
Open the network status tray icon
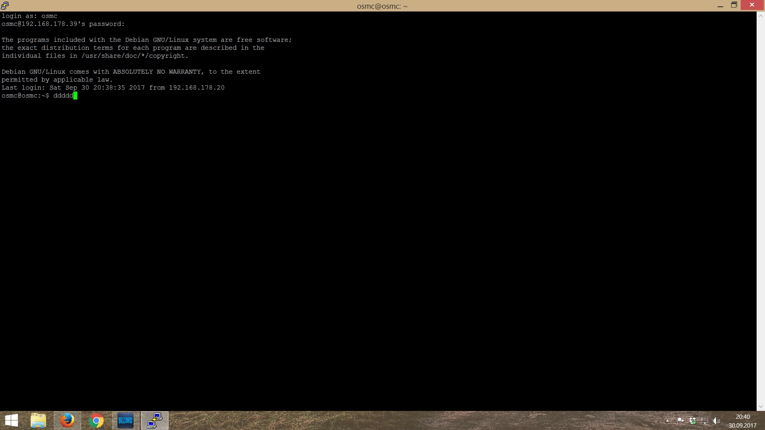[704, 420]
